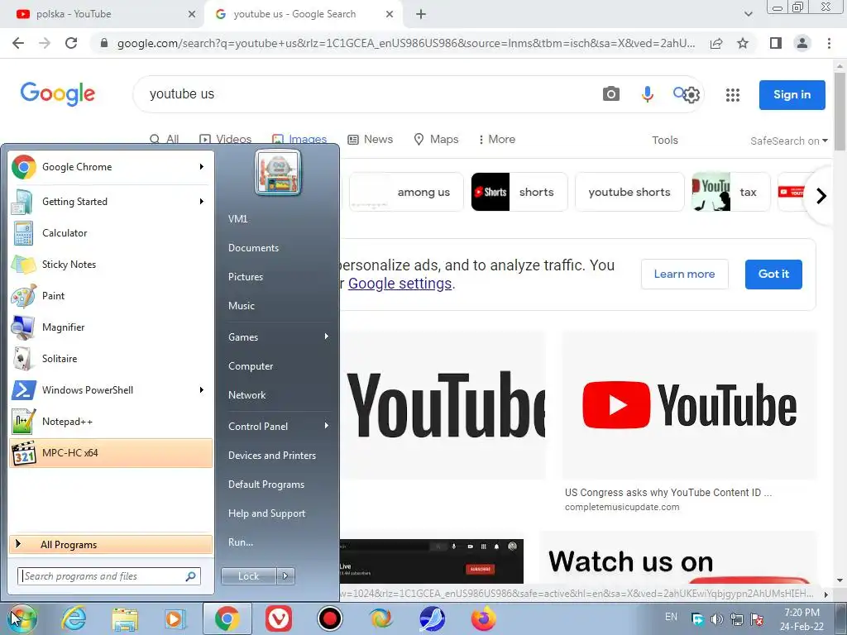Open Computer in the Start menu
847x635 pixels.
point(251,366)
